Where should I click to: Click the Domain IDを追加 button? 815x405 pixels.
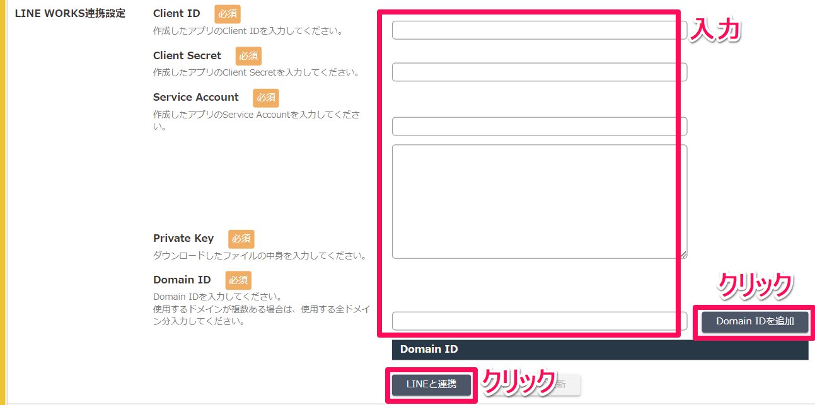click(755, 321)
